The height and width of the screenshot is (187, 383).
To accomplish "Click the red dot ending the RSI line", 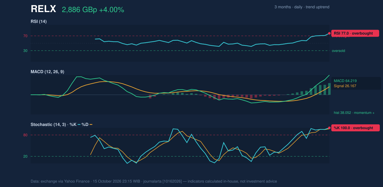I will (329, 33).
